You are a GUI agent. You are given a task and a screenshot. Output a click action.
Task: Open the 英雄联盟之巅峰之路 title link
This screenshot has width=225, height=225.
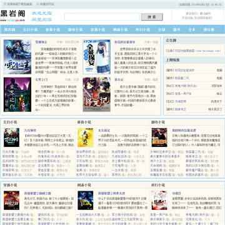(x=37, y=193)
